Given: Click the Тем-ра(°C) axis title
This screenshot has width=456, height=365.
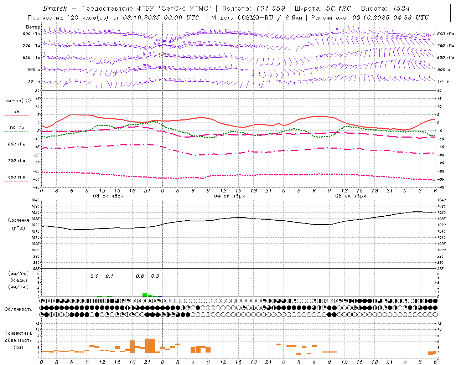Looking at the screenshot, I should tap(17, 101).
